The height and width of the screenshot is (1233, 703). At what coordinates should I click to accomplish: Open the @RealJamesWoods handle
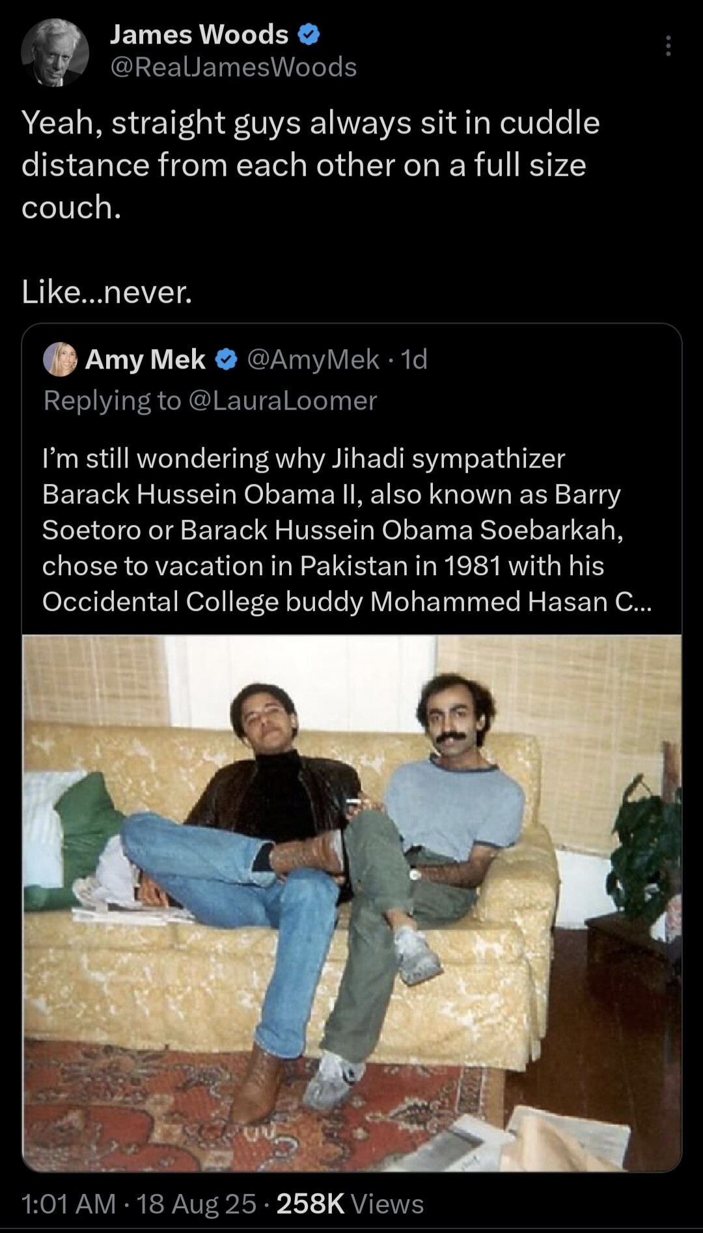234,67
